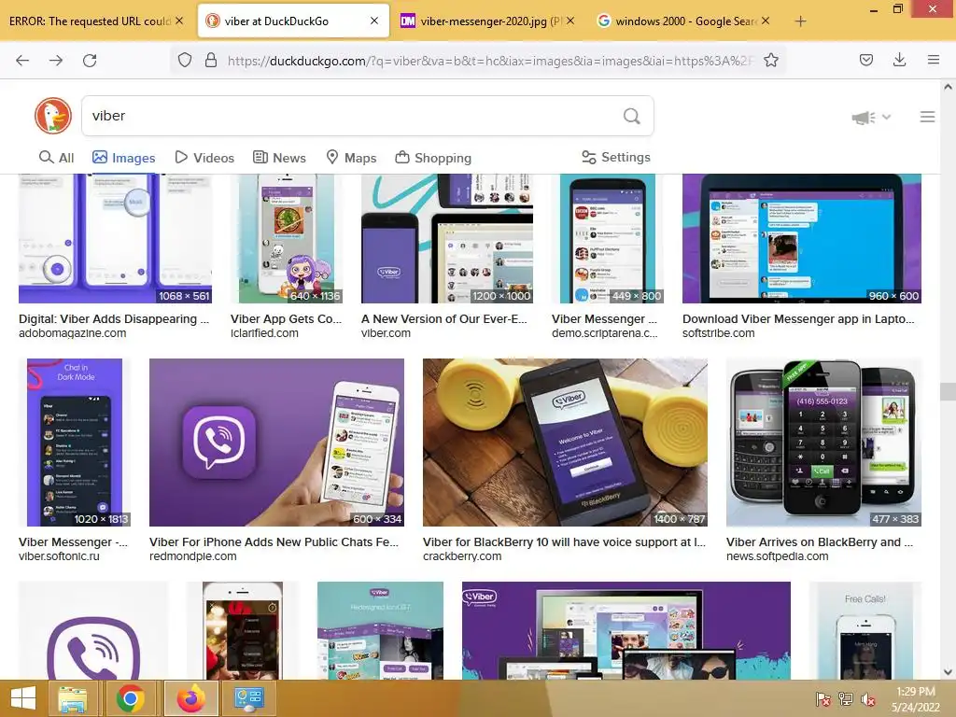This screenshot has height=717, width=956.
Task: Bookmark this page with the star icon
Action: point(770,60)
